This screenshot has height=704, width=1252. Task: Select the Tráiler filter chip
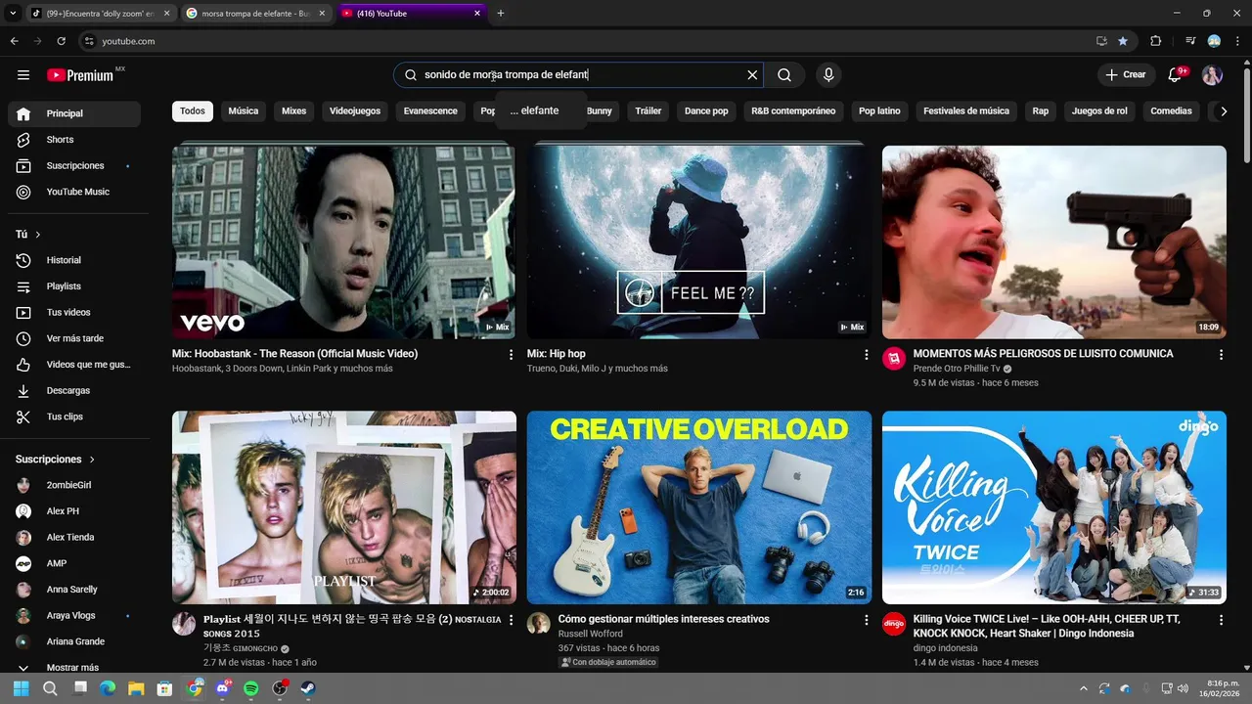(648, 111)
